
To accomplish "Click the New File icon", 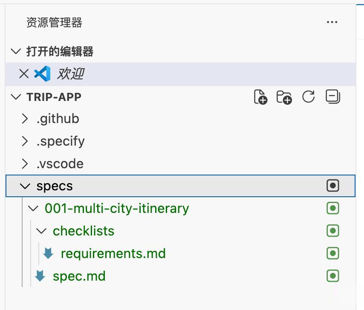I will click(260, 97).
